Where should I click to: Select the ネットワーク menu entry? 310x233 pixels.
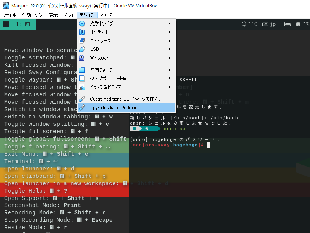(126, 41)
